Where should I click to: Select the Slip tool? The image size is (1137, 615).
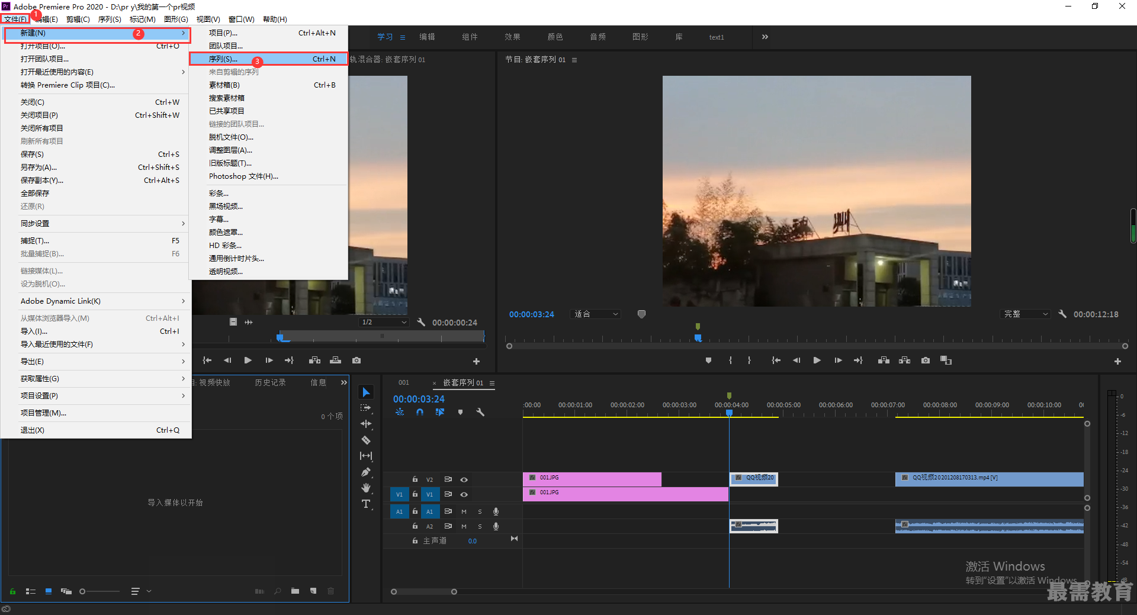(366, 456)
